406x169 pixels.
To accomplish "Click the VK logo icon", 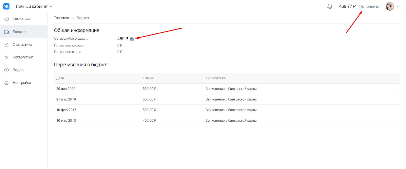I will [6, 6].
